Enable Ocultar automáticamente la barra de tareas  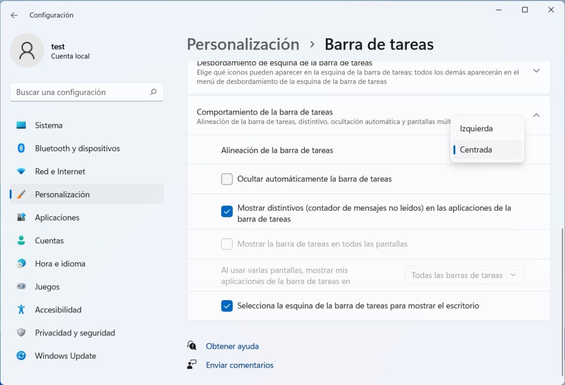(x=227, y=179)
